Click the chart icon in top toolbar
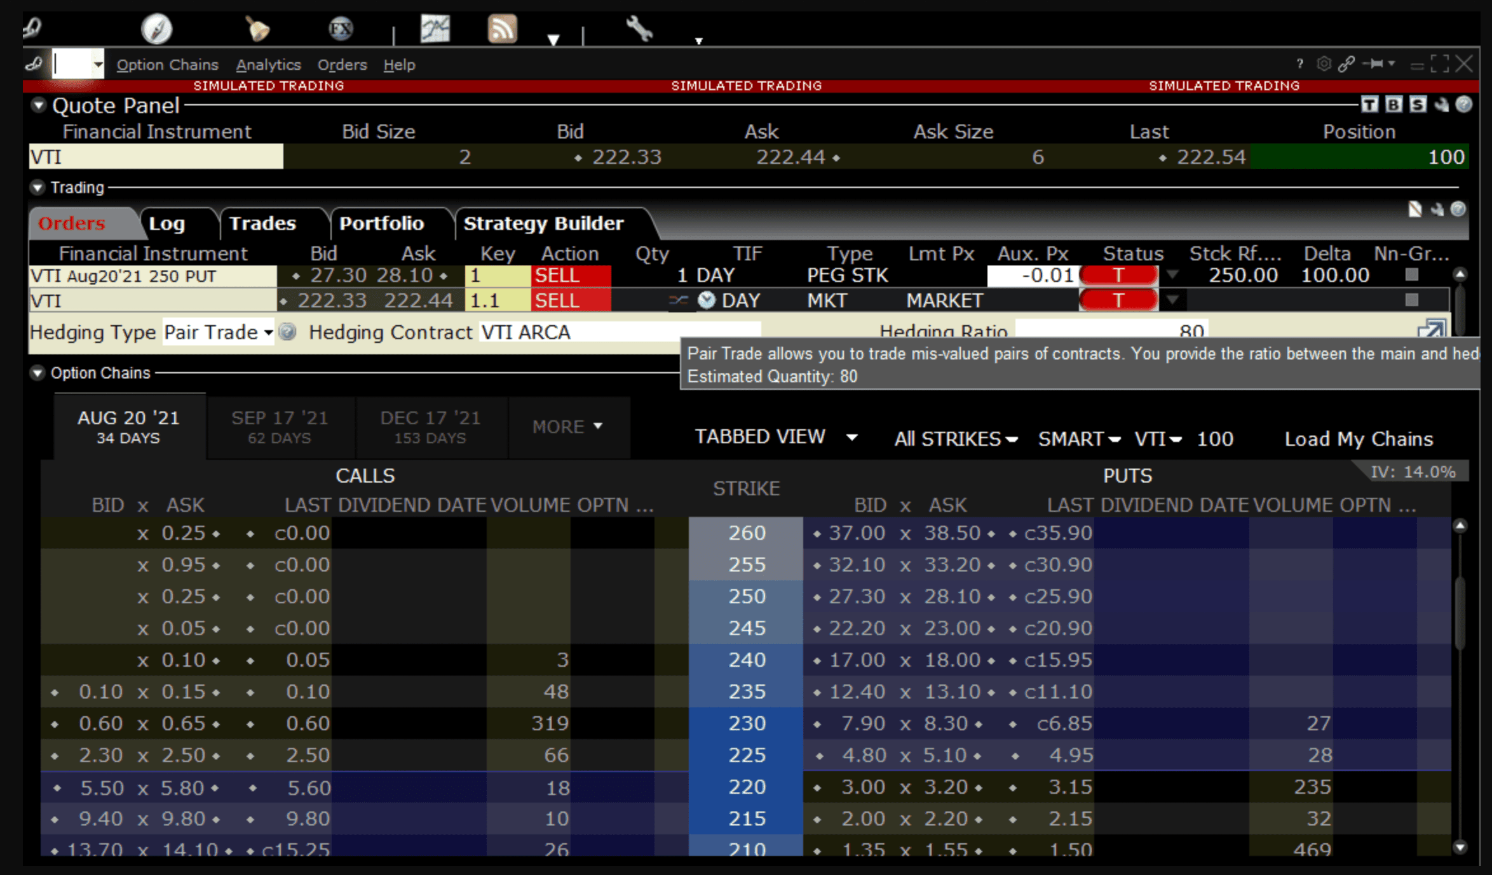Image resolution: width=1492 pixels, height=875 pixels. [x=435, y=29]
